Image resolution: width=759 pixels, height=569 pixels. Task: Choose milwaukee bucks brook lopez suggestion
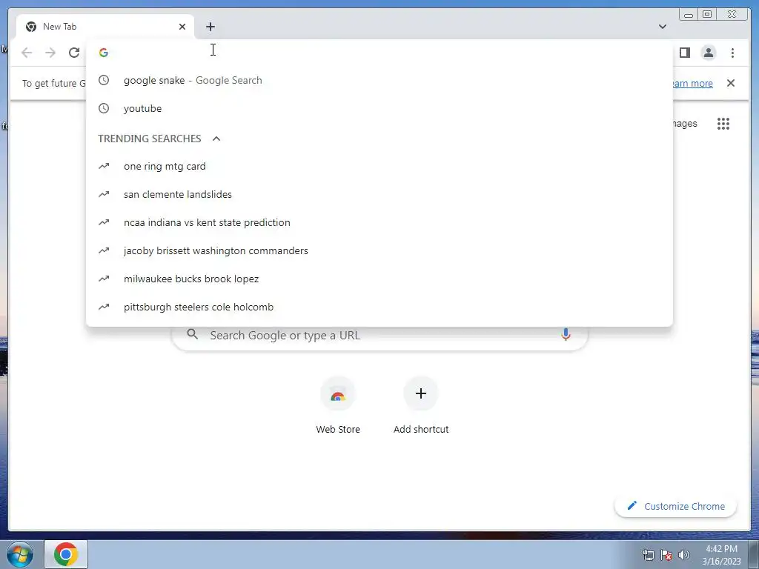tap(379, 279)
